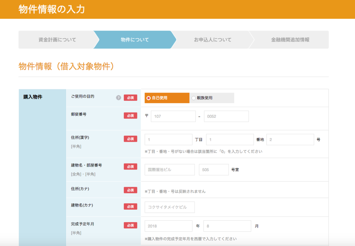Click the room number field showing 505
The width and height of the screenshot is (355, 246).
point(214,169)
